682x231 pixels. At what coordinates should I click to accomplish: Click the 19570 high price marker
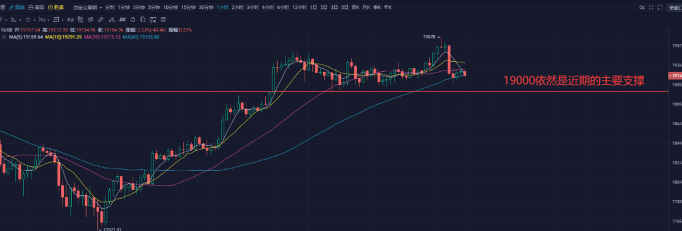click(431, 37)
